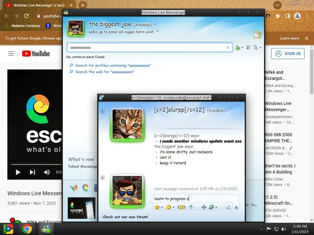Reload the YouTube page
The image size is (314, 235).
pyautogui.click(x=26, y=16)
